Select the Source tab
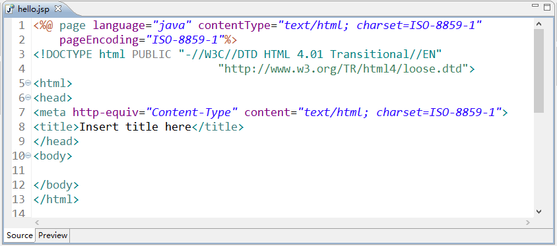The height and width of the screenshot is (246, 557). coord(20,235)
